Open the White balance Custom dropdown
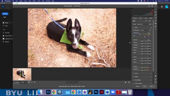This screenshot has width=170, height=96. pos(144,30)
